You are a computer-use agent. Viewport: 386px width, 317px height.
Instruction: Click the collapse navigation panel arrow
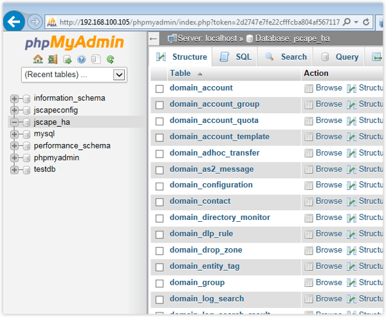pos(153,39)
